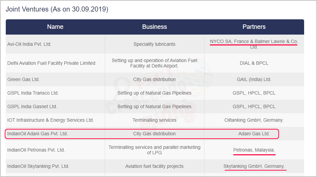The height and width of the screenshot is (177, 317).
Task: Click 'City Gas distribution' in Adani Gas row
Action: (x=155, y=134)
